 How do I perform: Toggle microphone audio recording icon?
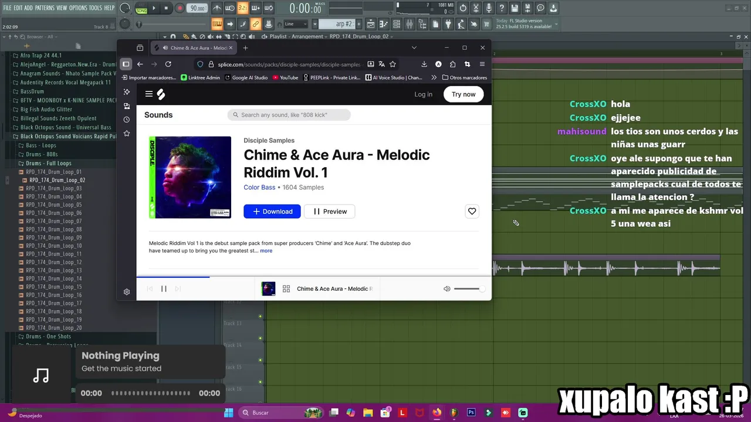[x=489, y=8]
